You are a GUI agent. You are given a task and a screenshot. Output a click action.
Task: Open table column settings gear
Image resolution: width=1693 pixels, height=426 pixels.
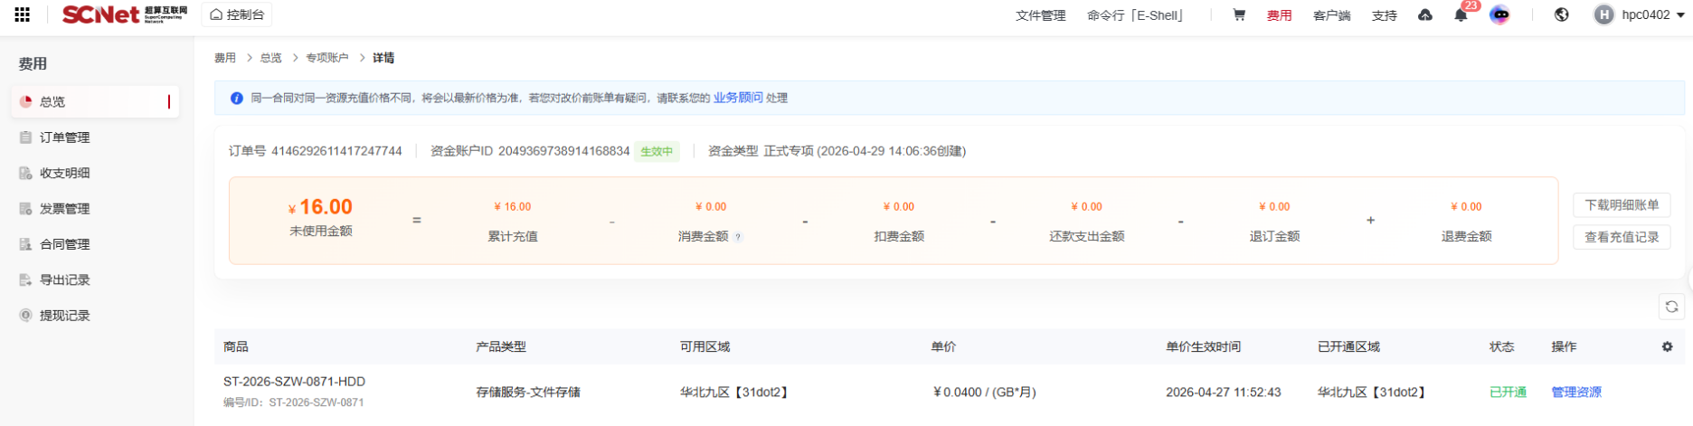pyautogui.click(x=1667, y=346)
